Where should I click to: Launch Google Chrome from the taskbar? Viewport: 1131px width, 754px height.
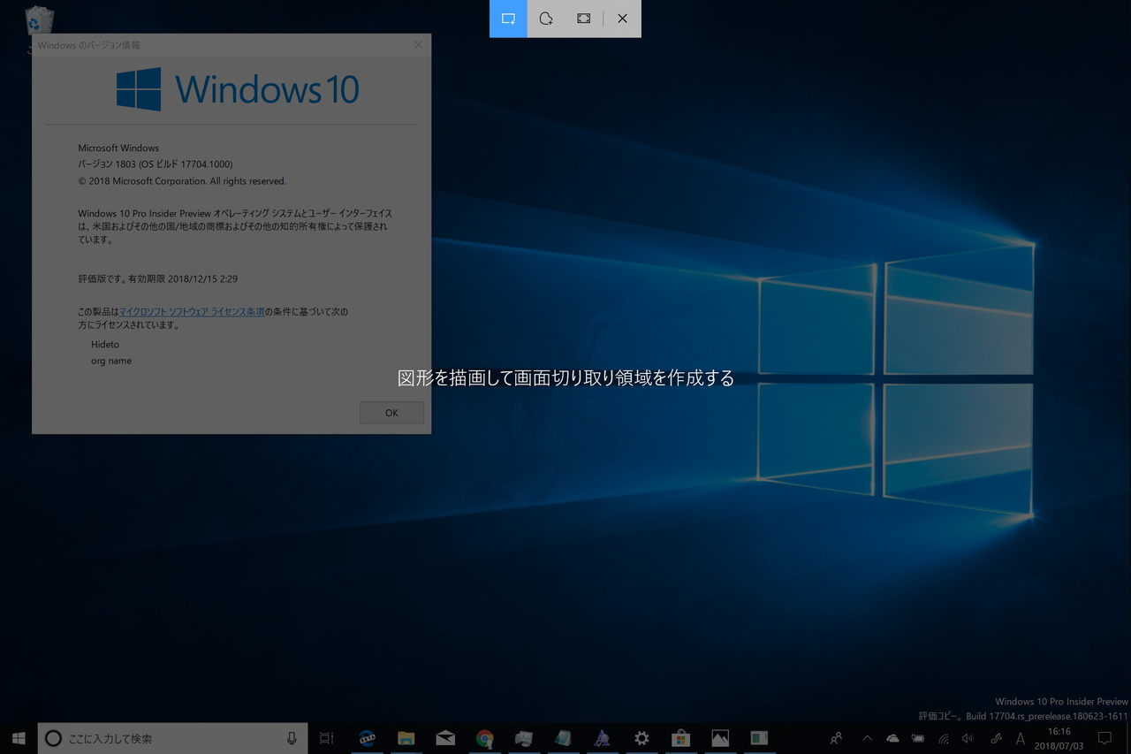(x=484, y=738)
